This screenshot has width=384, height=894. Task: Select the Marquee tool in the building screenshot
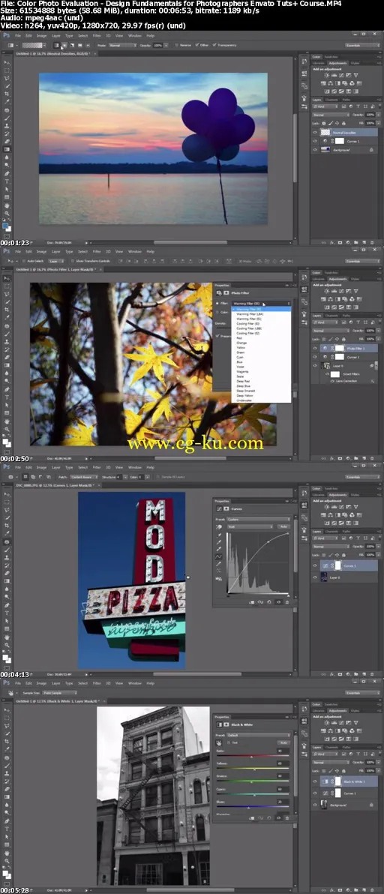[x=7, y=718]
